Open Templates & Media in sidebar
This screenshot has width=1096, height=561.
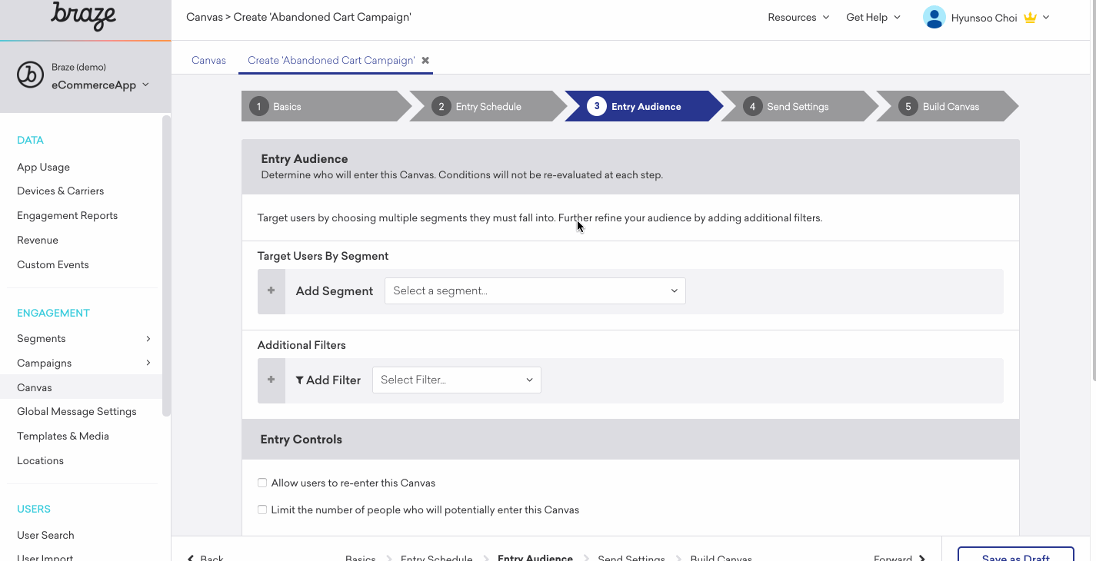[x=63, y=436]
